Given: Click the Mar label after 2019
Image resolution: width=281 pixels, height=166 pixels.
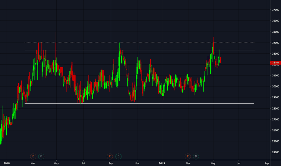Looking at the screenshot, I should [188, 163].
